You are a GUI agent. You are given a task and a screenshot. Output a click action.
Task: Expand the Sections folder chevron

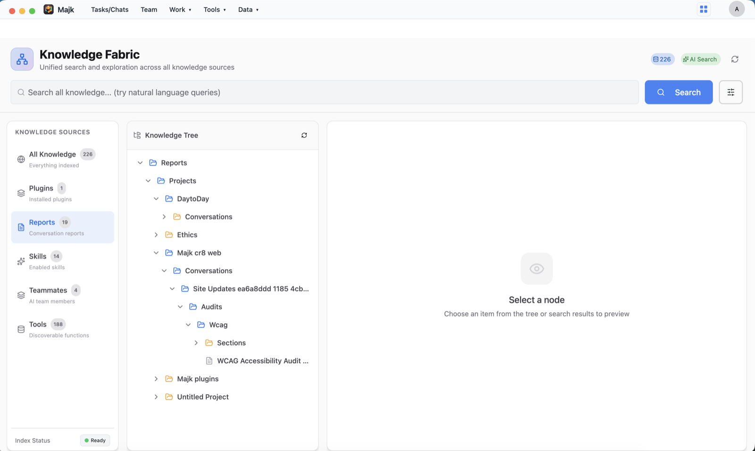click(196, 343)
